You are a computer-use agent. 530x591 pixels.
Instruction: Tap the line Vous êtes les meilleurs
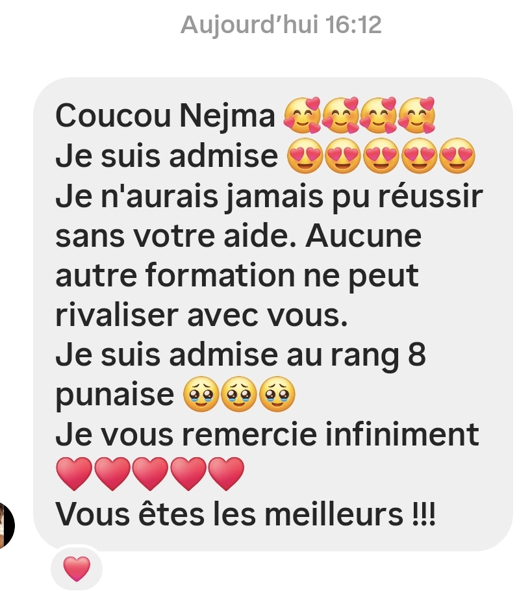pyautogui.click(x=246, y=514)
